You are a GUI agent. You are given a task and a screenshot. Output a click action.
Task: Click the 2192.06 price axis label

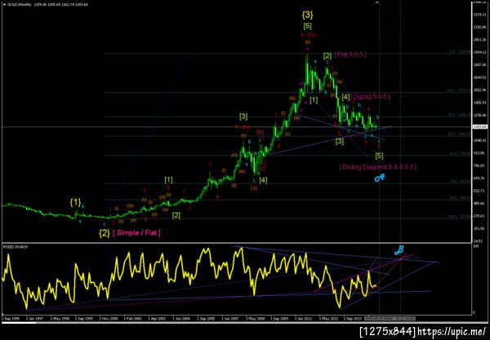pyautogui.click(x=479, y=28)
